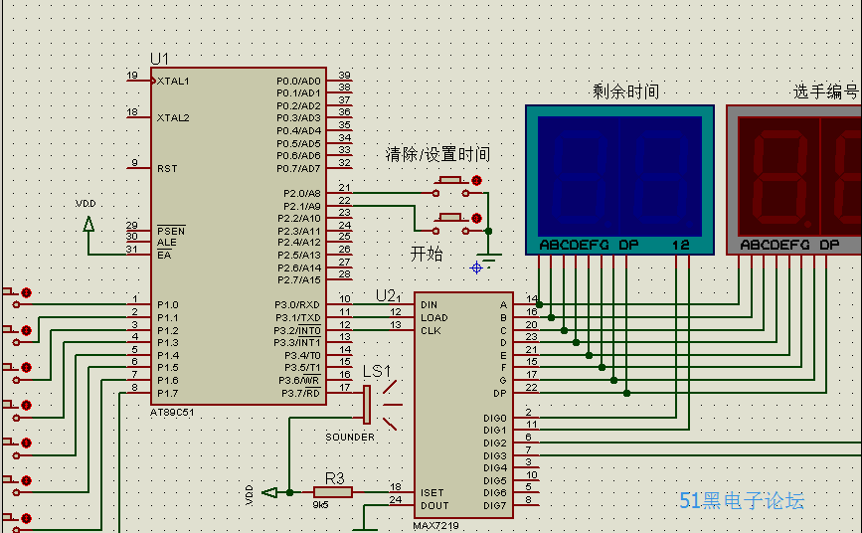Push the 开始 push-button actuator

(x=450, y=218)
